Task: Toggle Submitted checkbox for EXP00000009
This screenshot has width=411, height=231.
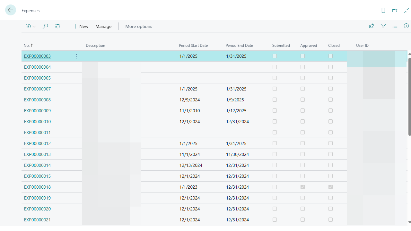Action: 275,110
